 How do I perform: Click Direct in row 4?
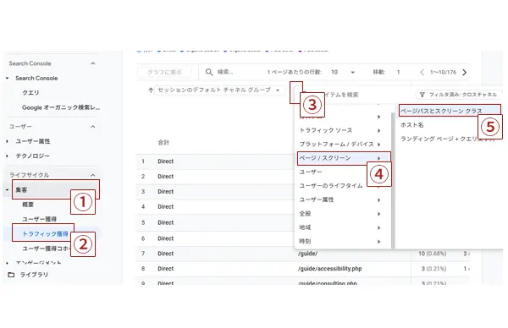point(166,206)
